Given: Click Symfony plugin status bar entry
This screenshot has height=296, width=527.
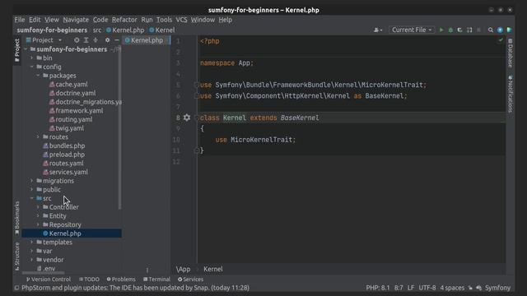Looking at the screenshot, I should [x=497, y=288].
